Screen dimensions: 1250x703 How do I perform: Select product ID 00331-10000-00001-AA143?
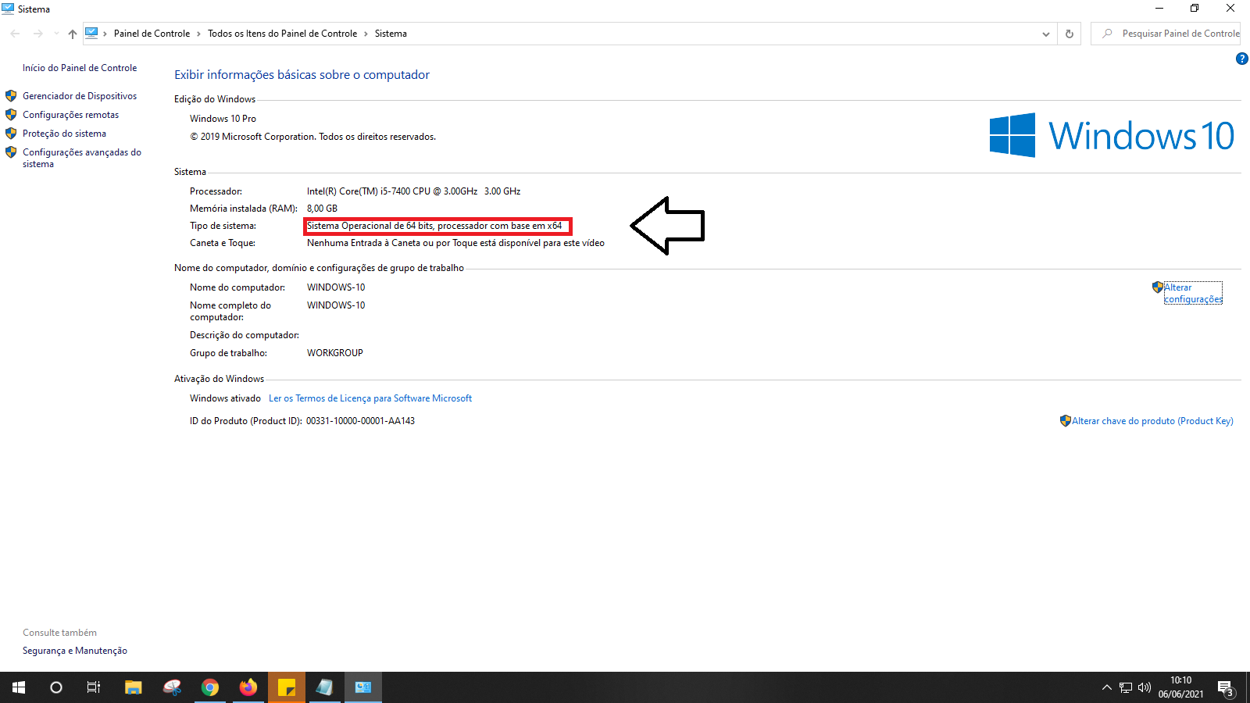point(360,421)
